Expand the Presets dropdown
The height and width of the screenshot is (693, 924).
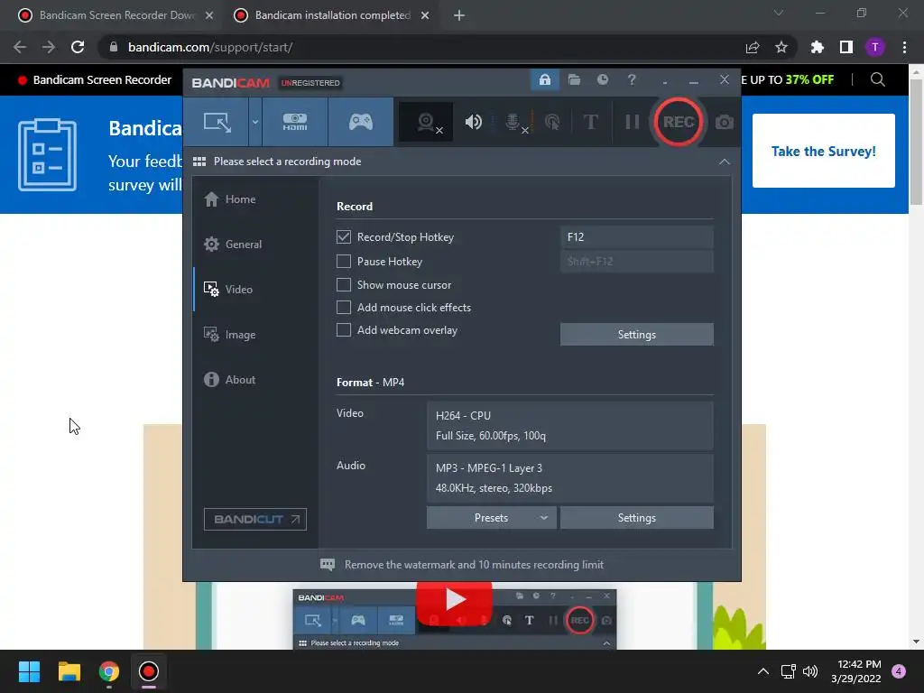point(492,517)
